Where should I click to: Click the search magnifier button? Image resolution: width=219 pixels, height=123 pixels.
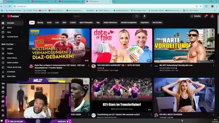(x=137, y=16)
